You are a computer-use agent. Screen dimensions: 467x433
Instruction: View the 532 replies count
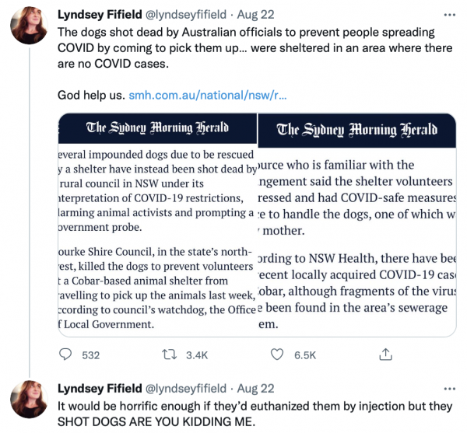[91, 354]
